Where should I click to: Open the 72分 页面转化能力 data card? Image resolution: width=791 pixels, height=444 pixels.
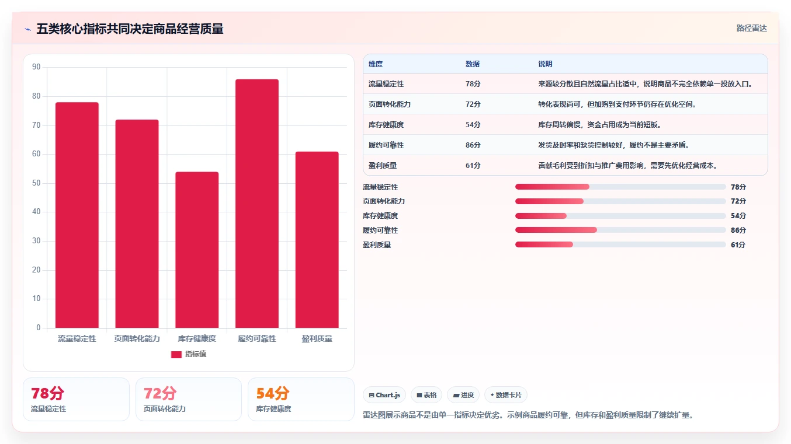point(188,399)
